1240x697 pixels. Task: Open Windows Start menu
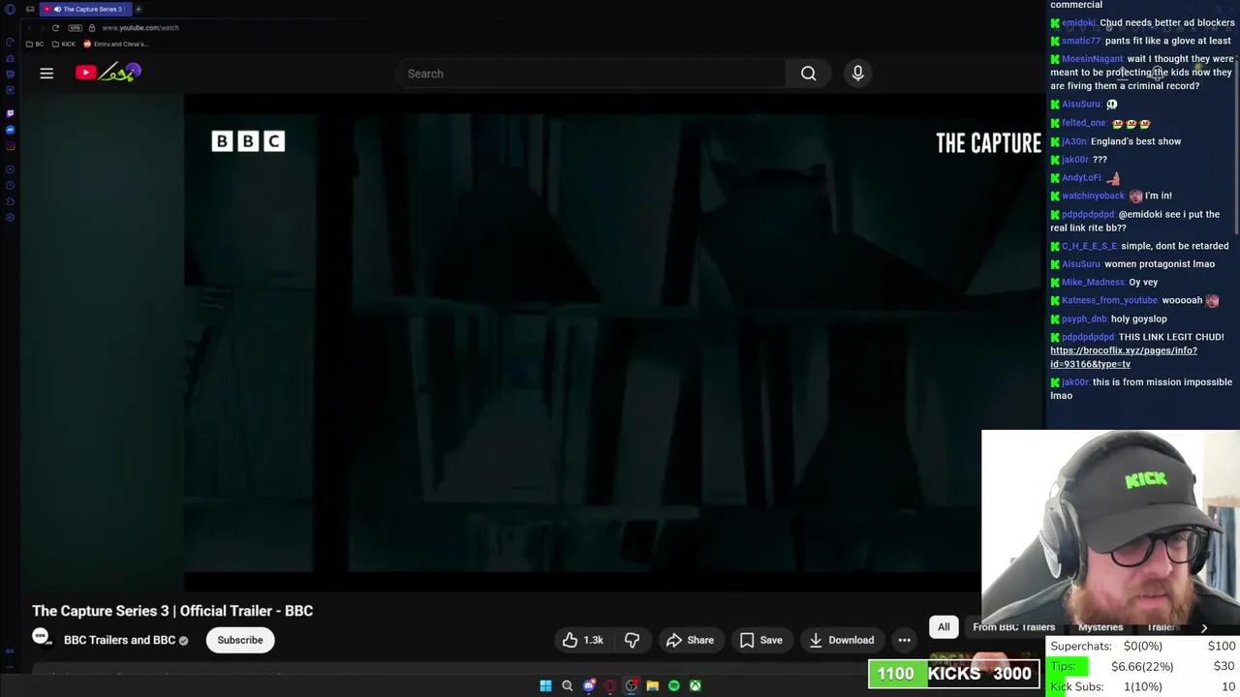(x=545, y=686)
